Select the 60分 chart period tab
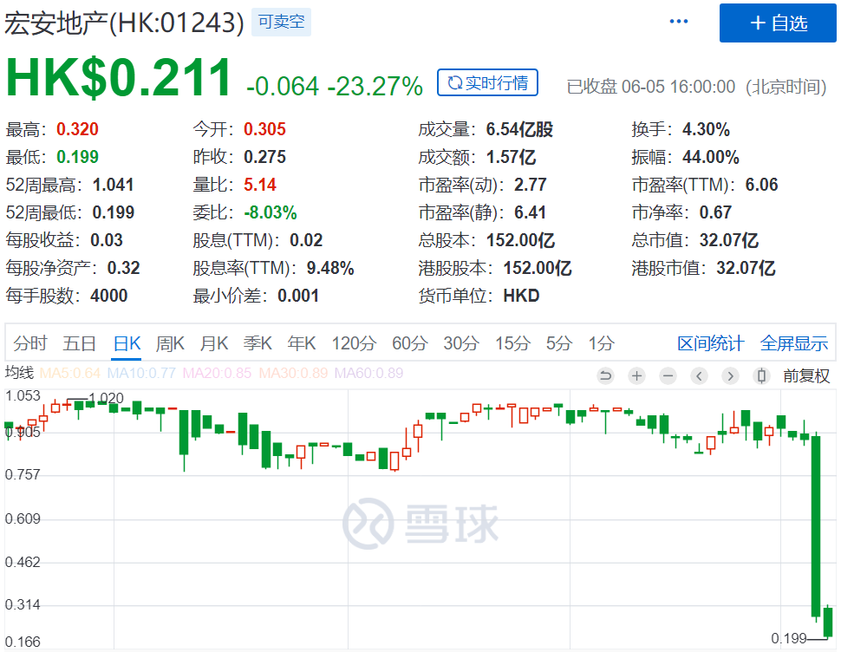Screen dimensions: 841x652 point(409,343)
